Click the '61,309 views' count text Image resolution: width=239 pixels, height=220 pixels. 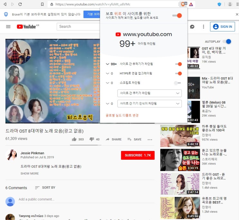click(x=16, y=139)
